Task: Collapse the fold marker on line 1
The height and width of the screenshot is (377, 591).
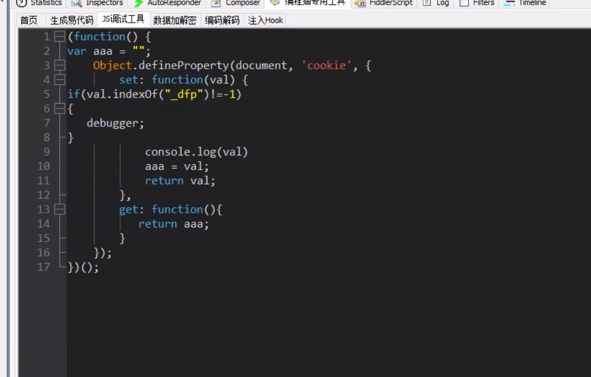Action: point(59,37)
